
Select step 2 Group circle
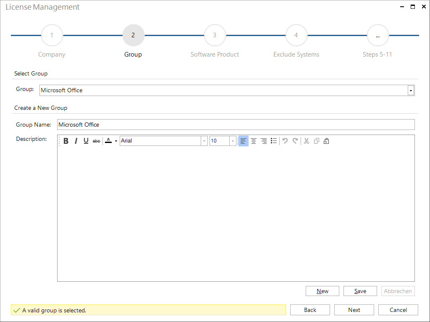click(x=133, y=35)
